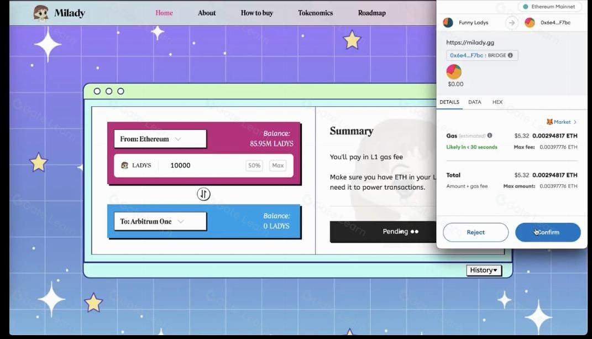Click the 0 LADYS balance text
The image size is (592, 339).
(x=276, y=226)
